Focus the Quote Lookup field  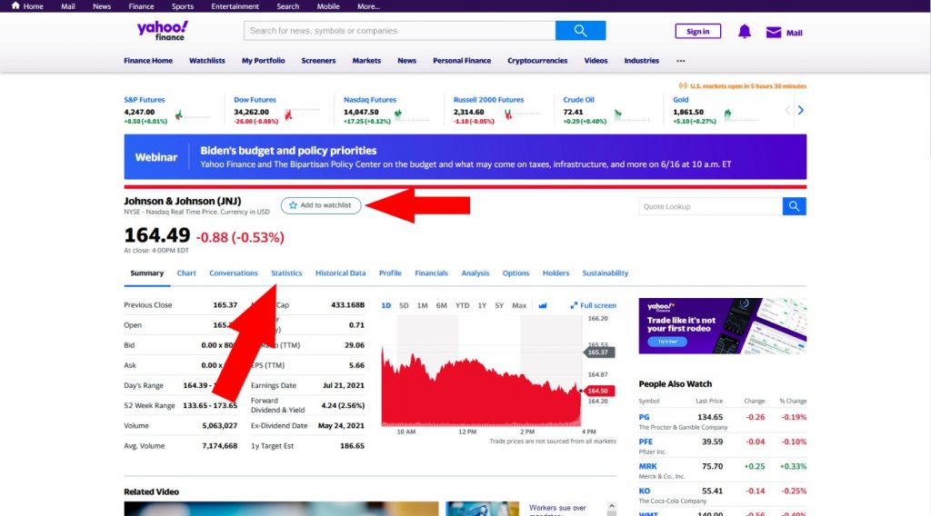[x=710, y=206]
